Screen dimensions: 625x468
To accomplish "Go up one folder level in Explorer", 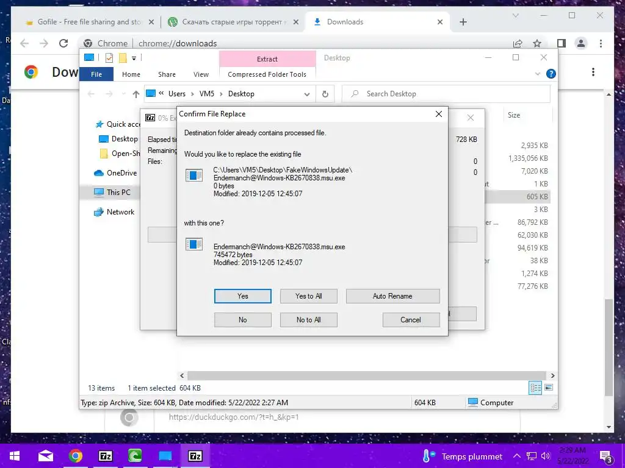I will tap(136, 94).
